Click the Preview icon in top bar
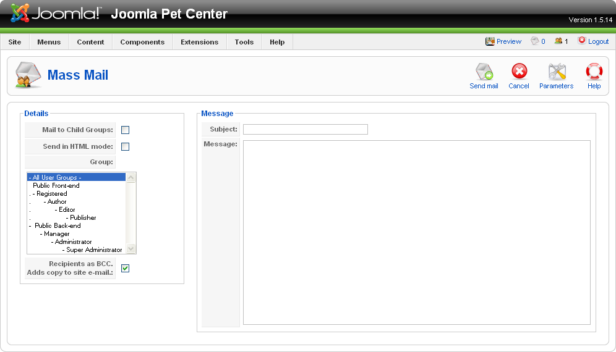 490,41
